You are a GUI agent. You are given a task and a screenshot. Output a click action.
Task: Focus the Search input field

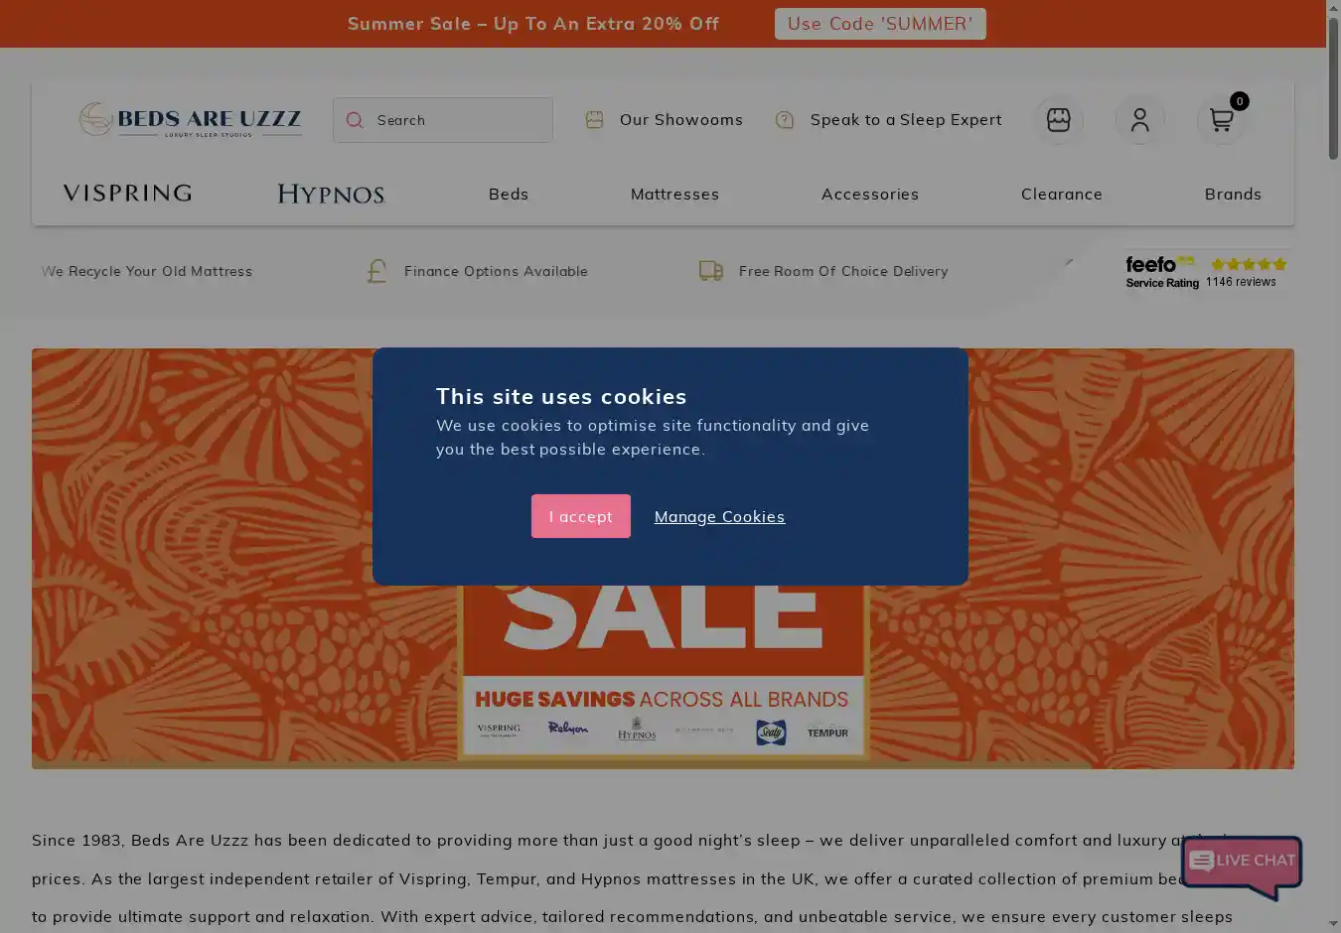(443, 120)
